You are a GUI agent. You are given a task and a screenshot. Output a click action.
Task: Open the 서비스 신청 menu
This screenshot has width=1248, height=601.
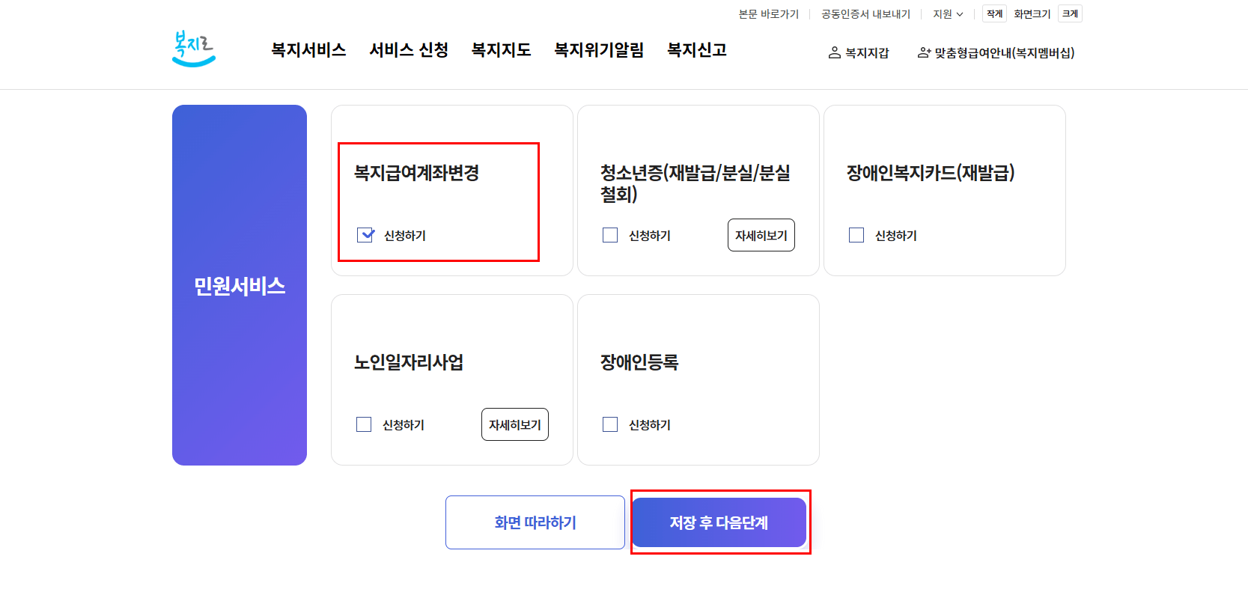(x=409, y=49)
